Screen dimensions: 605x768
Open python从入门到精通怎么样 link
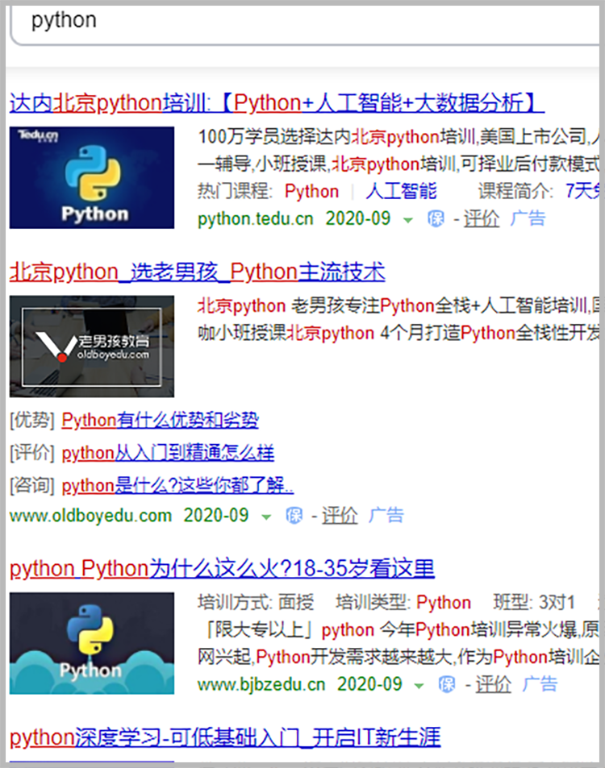[x=168, y=453]
